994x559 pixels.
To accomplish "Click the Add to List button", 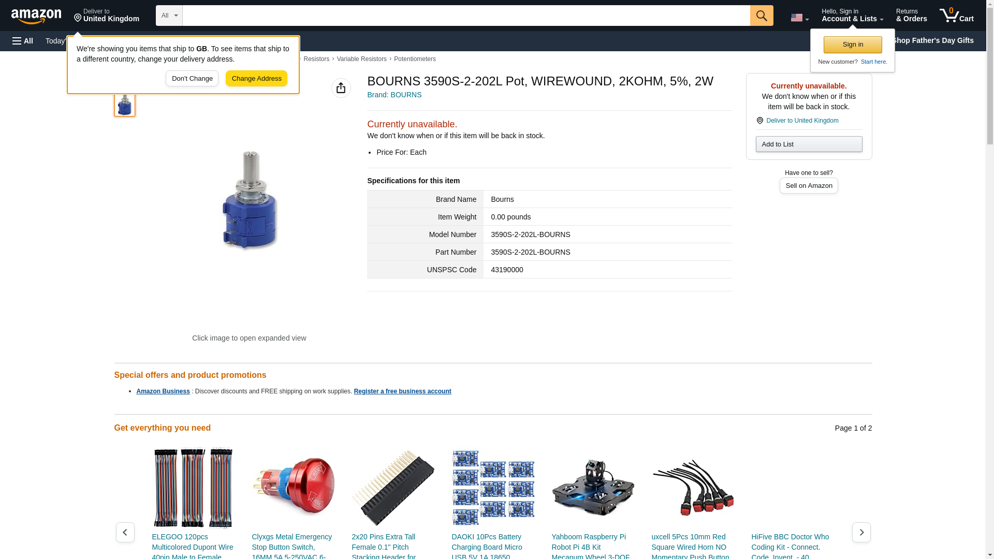I will pos(809,144).
